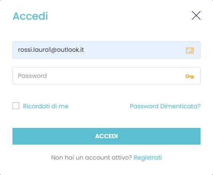Screen dimensions: 213x175
Task: Focus the Password input field
Action: pyautogui.click(x=106, y=76)
